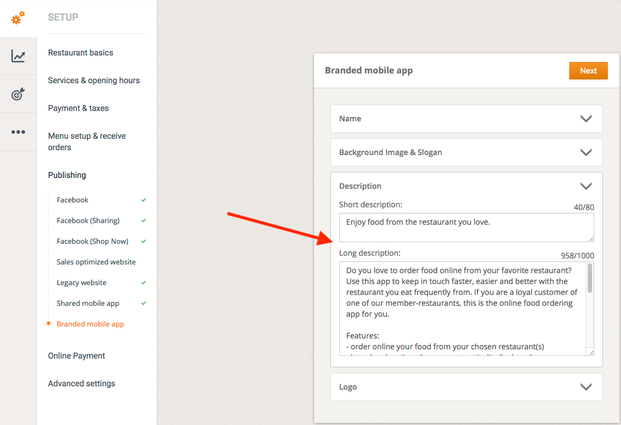The width and height of the screenshot is (621, 425).
Task: Open Restaurant basics setup page
Action: coord(81,53)
